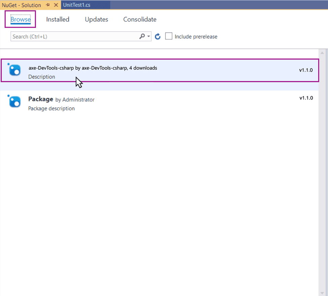
Task: Click the pin icon on NuGet - Solution tab
Action: click(x=47, y=5)
